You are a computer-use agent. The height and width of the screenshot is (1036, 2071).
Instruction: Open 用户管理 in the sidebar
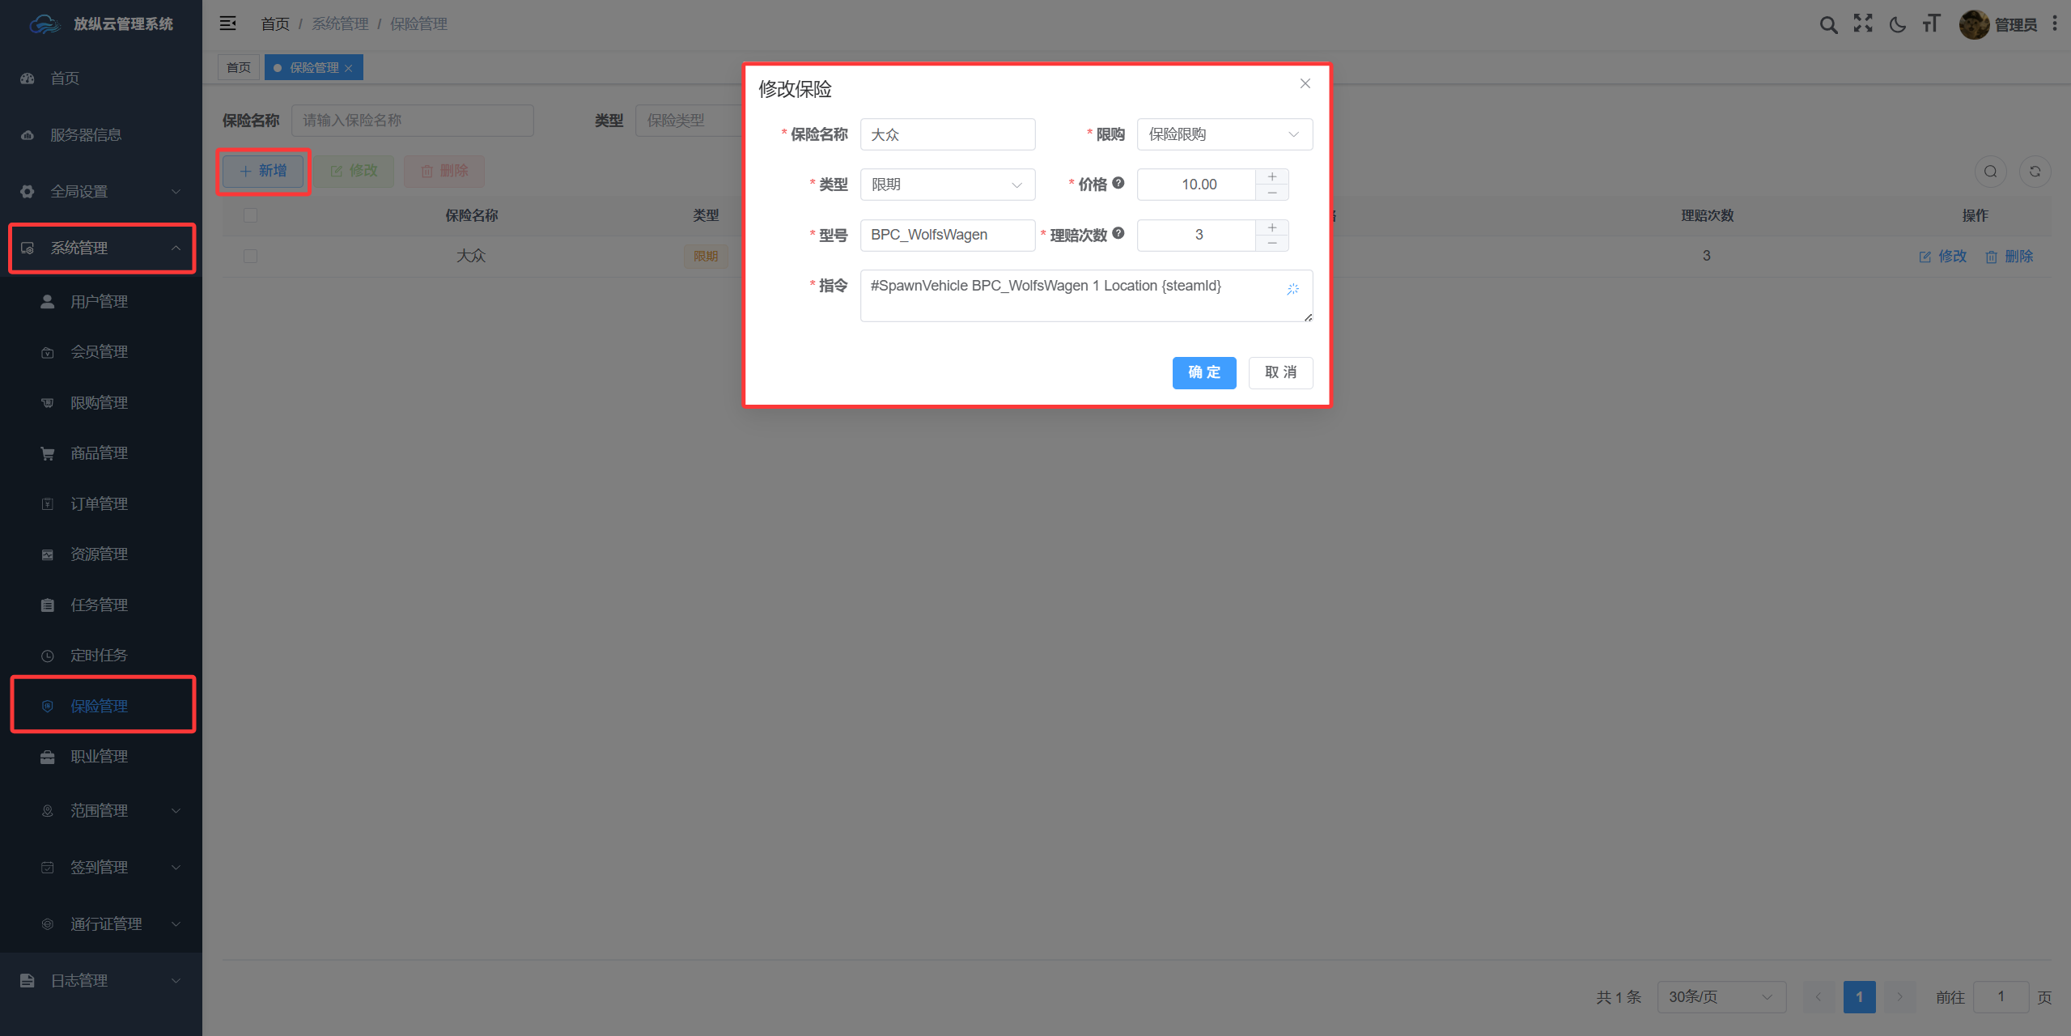[101, 301]
